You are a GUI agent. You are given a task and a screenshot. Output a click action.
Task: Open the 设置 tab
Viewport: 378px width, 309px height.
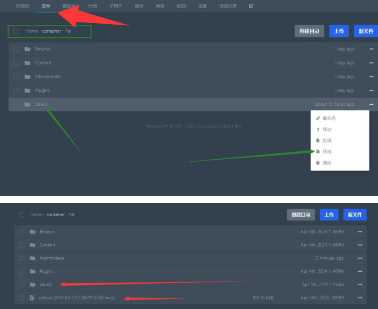coord(202,6)
